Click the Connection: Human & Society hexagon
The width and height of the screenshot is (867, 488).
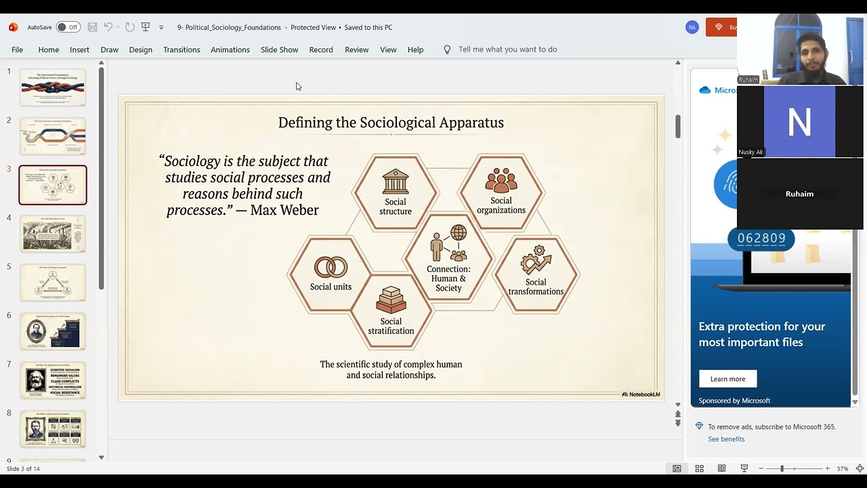coord(448,258)
